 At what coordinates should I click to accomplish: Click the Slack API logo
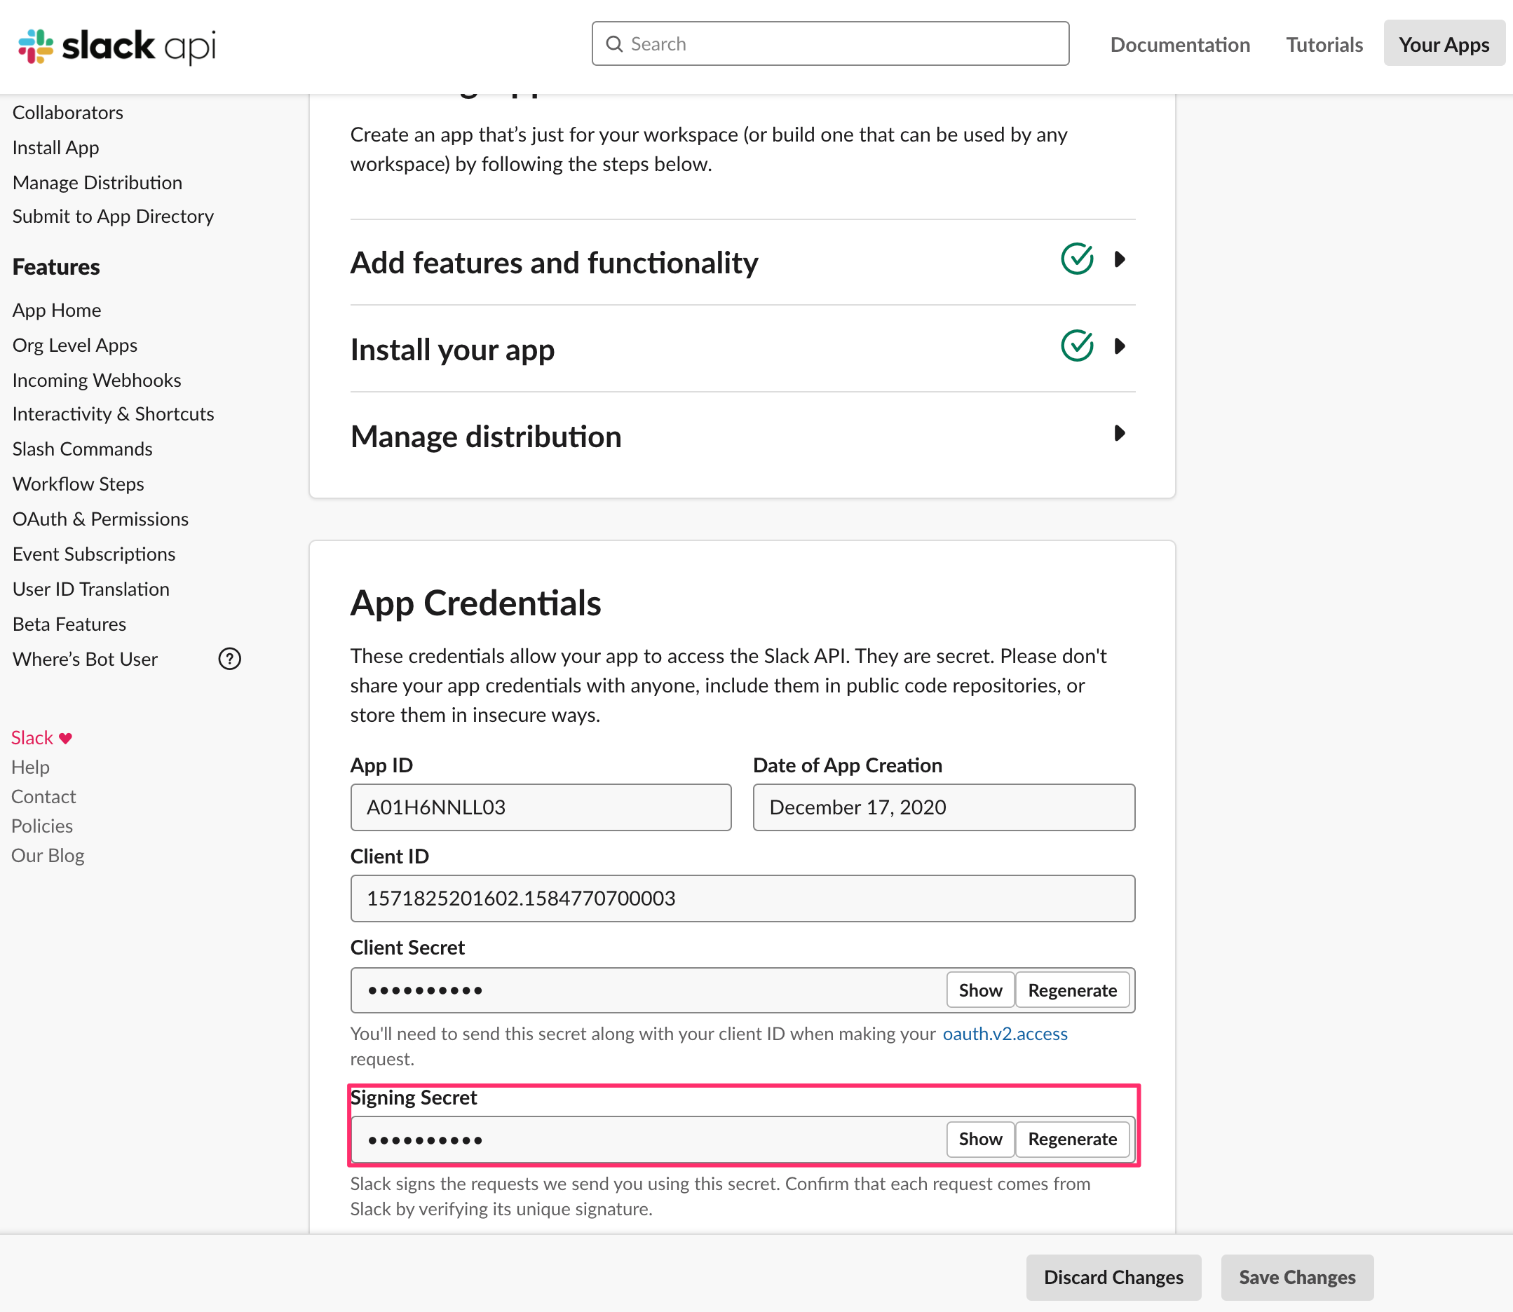117,46
